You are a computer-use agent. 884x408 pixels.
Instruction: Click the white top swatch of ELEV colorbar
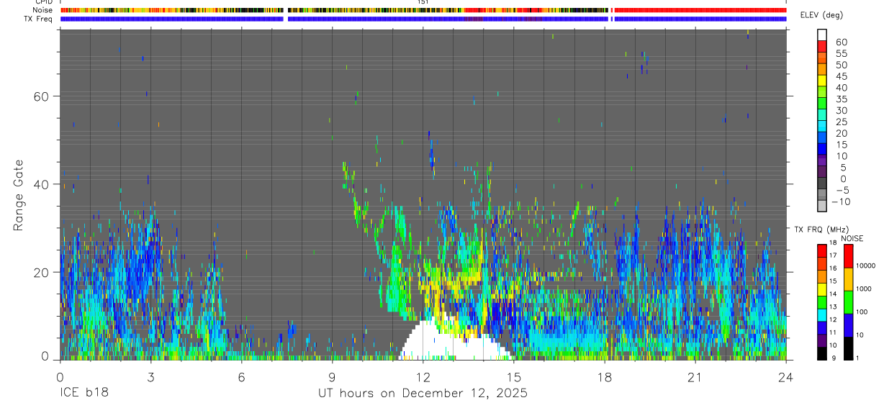[x=822, y=34]
